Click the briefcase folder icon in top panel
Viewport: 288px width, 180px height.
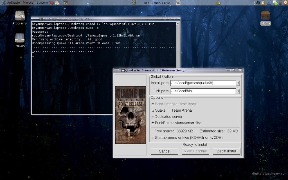(218, 3)
